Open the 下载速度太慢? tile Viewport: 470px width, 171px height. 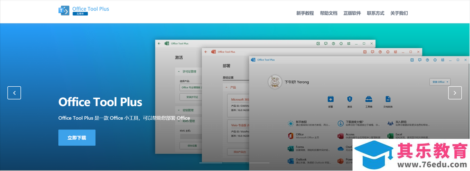[358, 124]
